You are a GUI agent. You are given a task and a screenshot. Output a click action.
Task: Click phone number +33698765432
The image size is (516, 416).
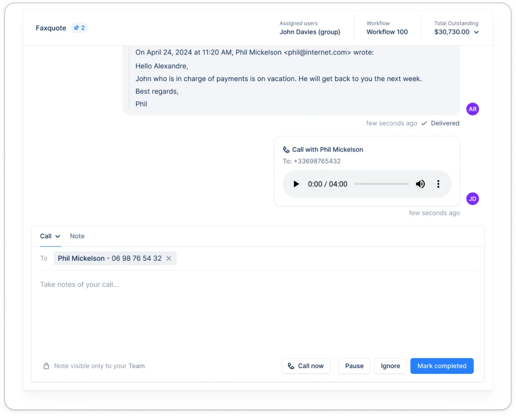[x=317, y=161]
